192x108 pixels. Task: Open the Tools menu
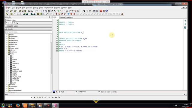[x=41, y=8]
